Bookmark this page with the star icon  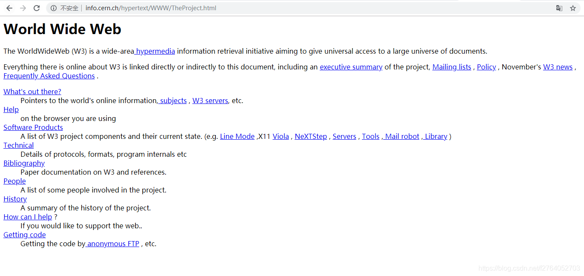click(573, 8)
